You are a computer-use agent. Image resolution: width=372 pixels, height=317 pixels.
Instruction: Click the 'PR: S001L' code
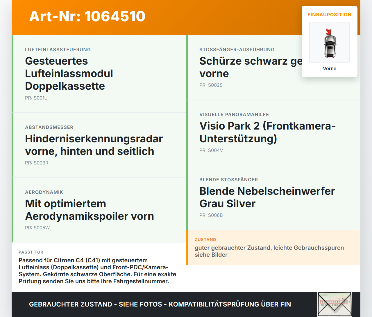pos(36,98)
